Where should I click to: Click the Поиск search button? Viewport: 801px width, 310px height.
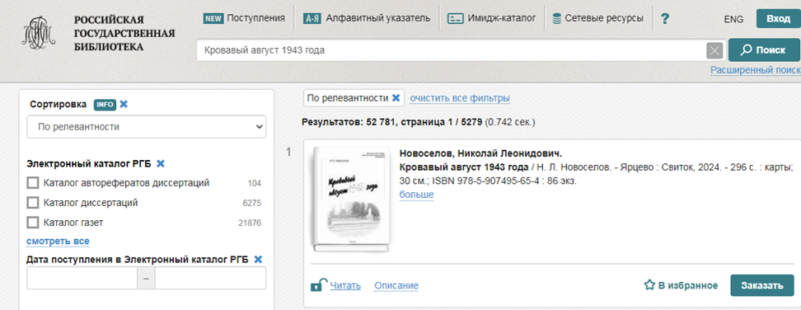[764, 50]
